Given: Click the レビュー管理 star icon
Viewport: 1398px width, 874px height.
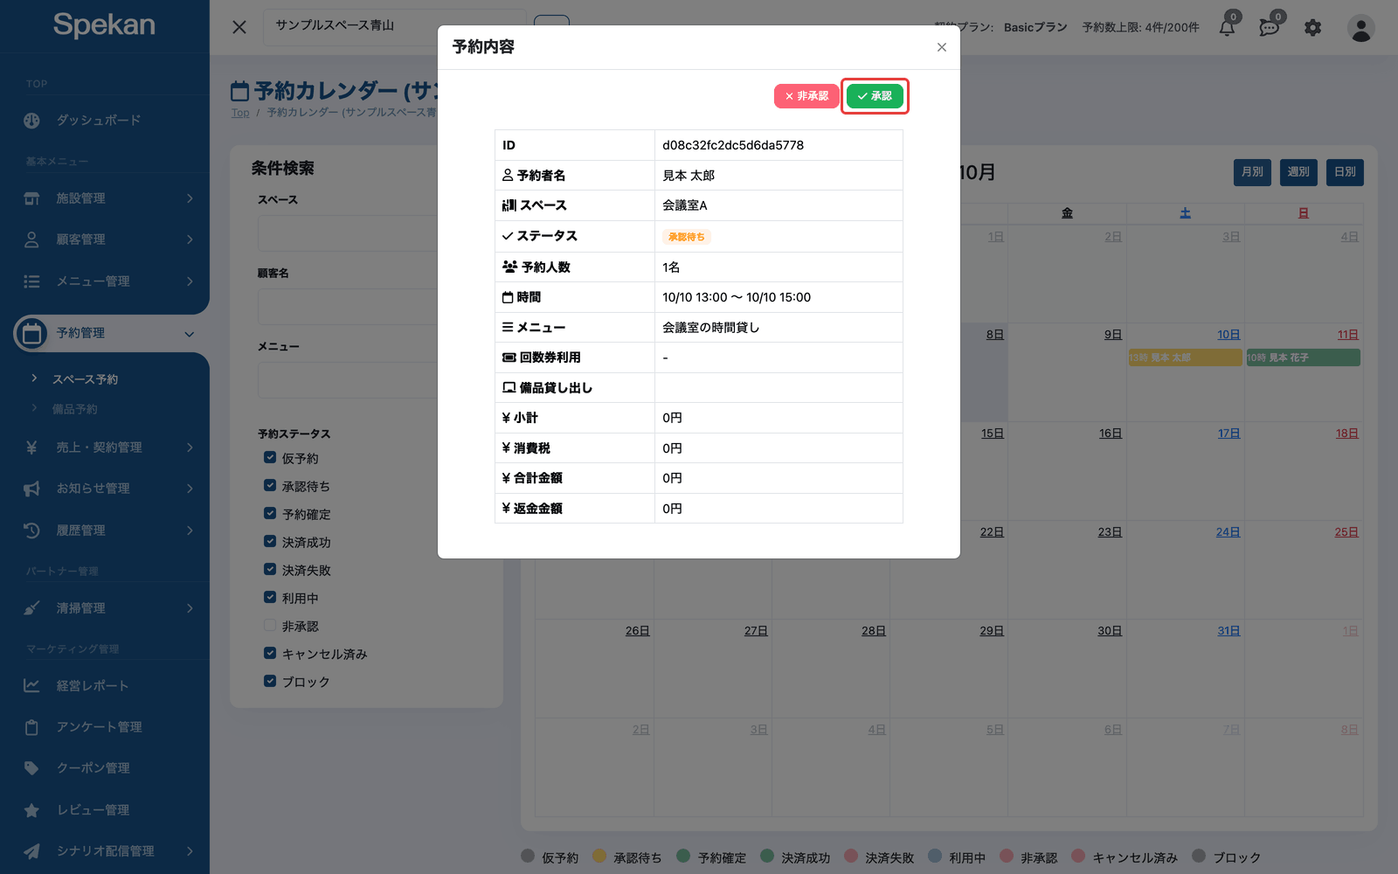Looking at the screenshot, I should click(31, 810).
